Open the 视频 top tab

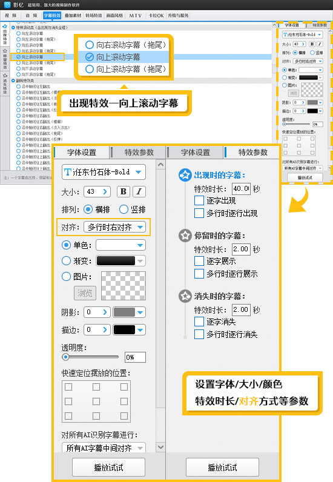tap(10, 15)
